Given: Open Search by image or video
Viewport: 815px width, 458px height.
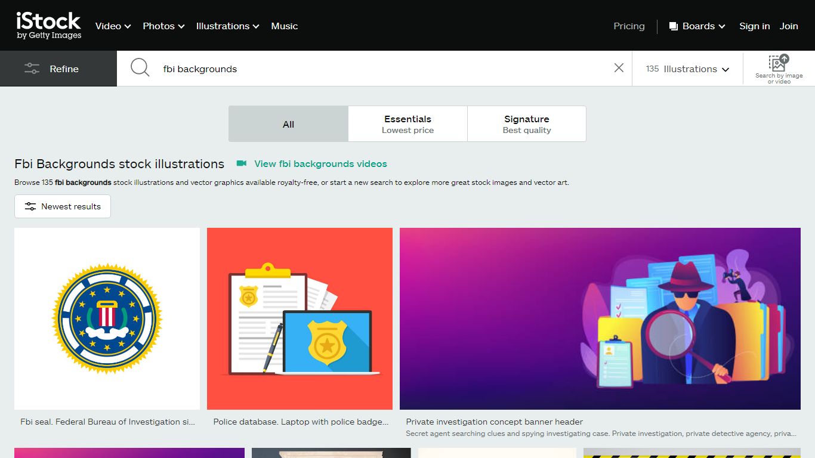Looking at the screenshot, I should click(x=779, y=69).
